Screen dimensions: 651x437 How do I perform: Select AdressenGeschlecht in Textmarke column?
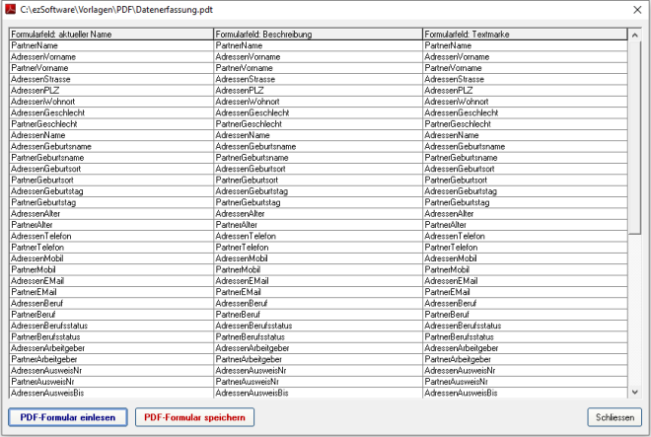(525, 113)
